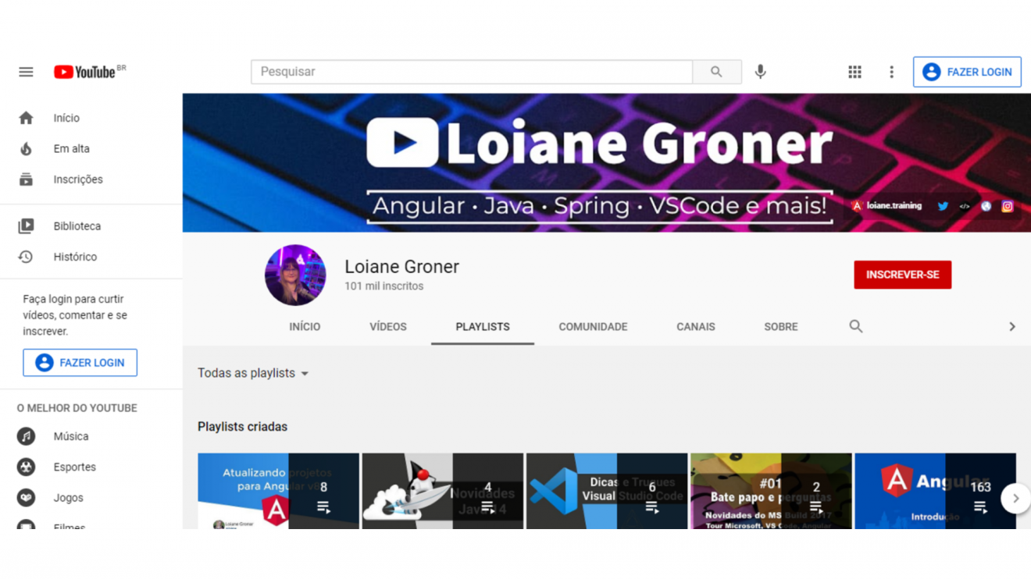The height and width of the screenshot is (579, 1031).
Task: Click the Jogos sidebar label
Action: coord(69,497)
